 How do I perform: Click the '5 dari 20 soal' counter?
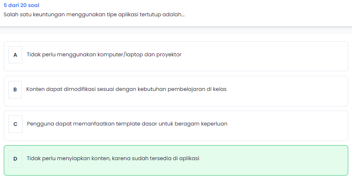pos(21,5)
